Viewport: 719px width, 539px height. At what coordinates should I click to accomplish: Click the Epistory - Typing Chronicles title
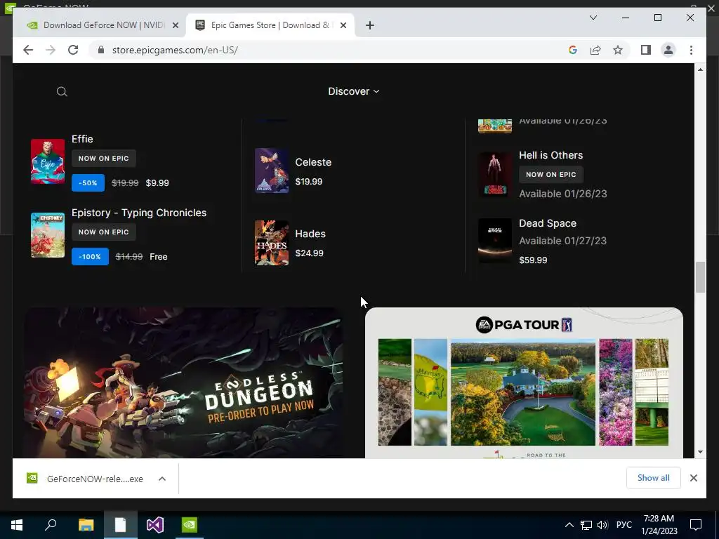point(139,213)
